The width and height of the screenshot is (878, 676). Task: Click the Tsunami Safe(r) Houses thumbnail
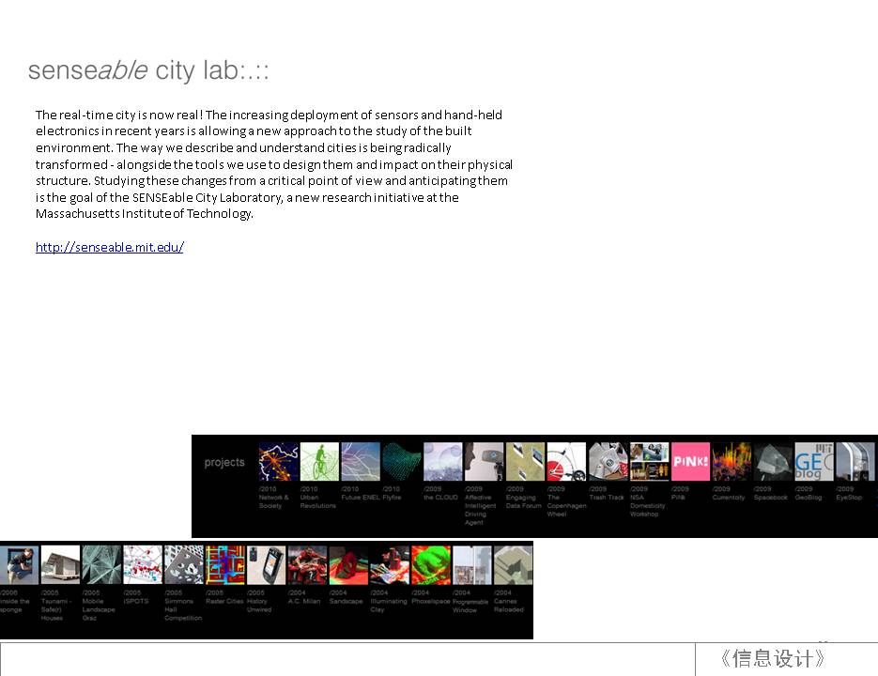(x=60, y=565)
